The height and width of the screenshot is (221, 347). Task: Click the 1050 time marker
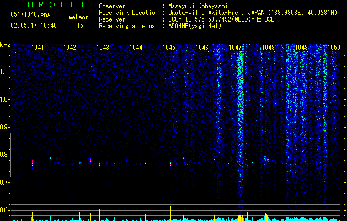[334, 48]
